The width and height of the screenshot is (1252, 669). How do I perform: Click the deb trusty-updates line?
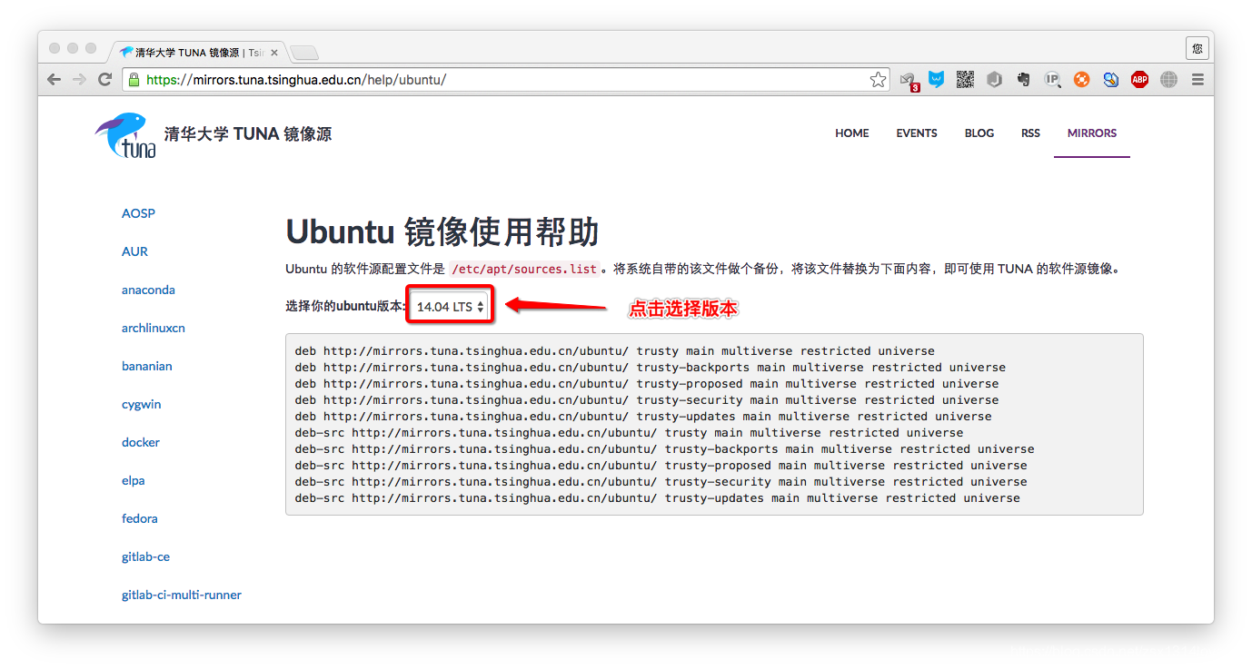(643, 417)
